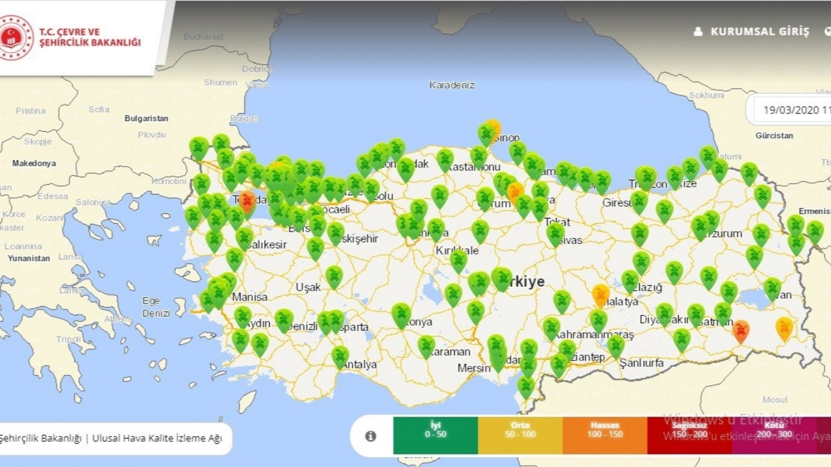Open the Kurumsal Giriş login link

[760, 31]
